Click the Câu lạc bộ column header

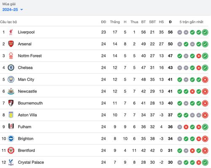8,22
